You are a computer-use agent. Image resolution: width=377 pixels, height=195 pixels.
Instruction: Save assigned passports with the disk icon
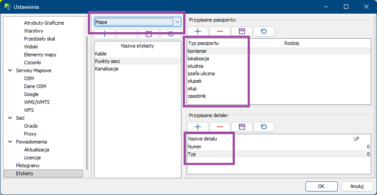(x=242, y=31)
